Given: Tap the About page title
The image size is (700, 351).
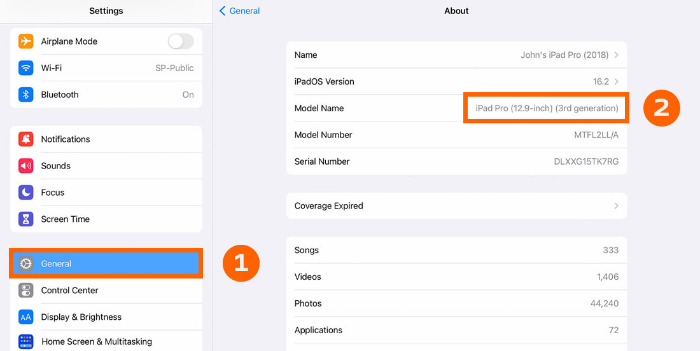Looking at the screenshot, I should click(x=456, y=11).
